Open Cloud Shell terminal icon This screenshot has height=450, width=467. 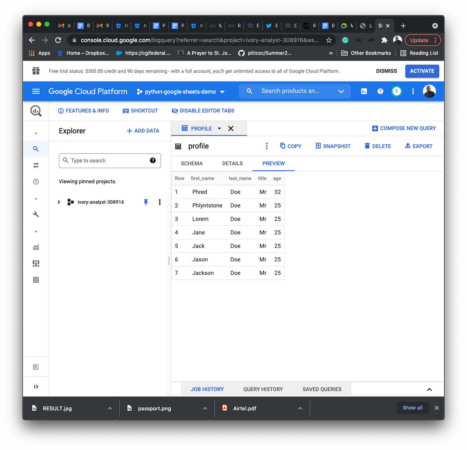coord(364,91)
